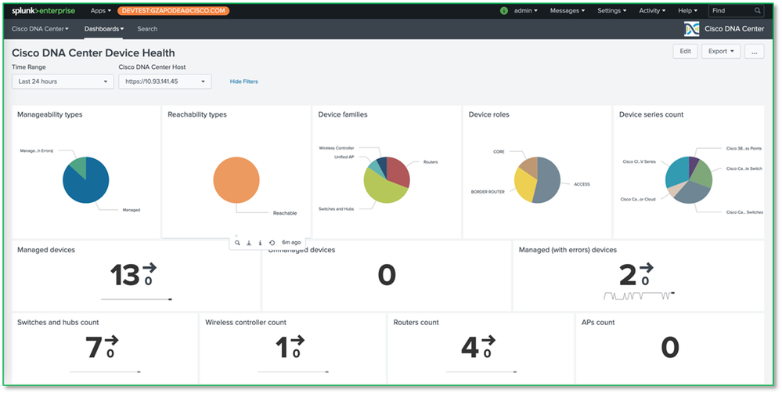
Task: Open the Export dropdown button
Action: pyautogui.click(x=721, y=51)
